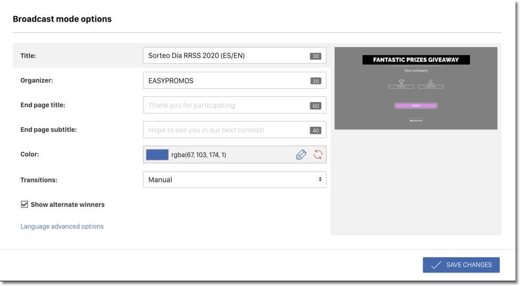Click the Fantastic Prizes Giveaway preview banner
Image resolution: width=520 pixels, height=286 pixels.
coord(416,60)
